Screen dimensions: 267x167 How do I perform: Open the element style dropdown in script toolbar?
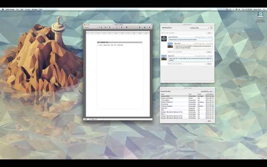coord(91,28)
